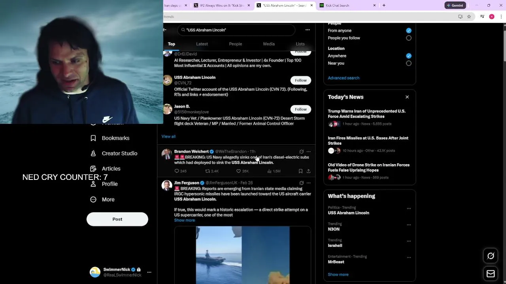
Task: Switch to People search tab
Action: coord(236,44)
